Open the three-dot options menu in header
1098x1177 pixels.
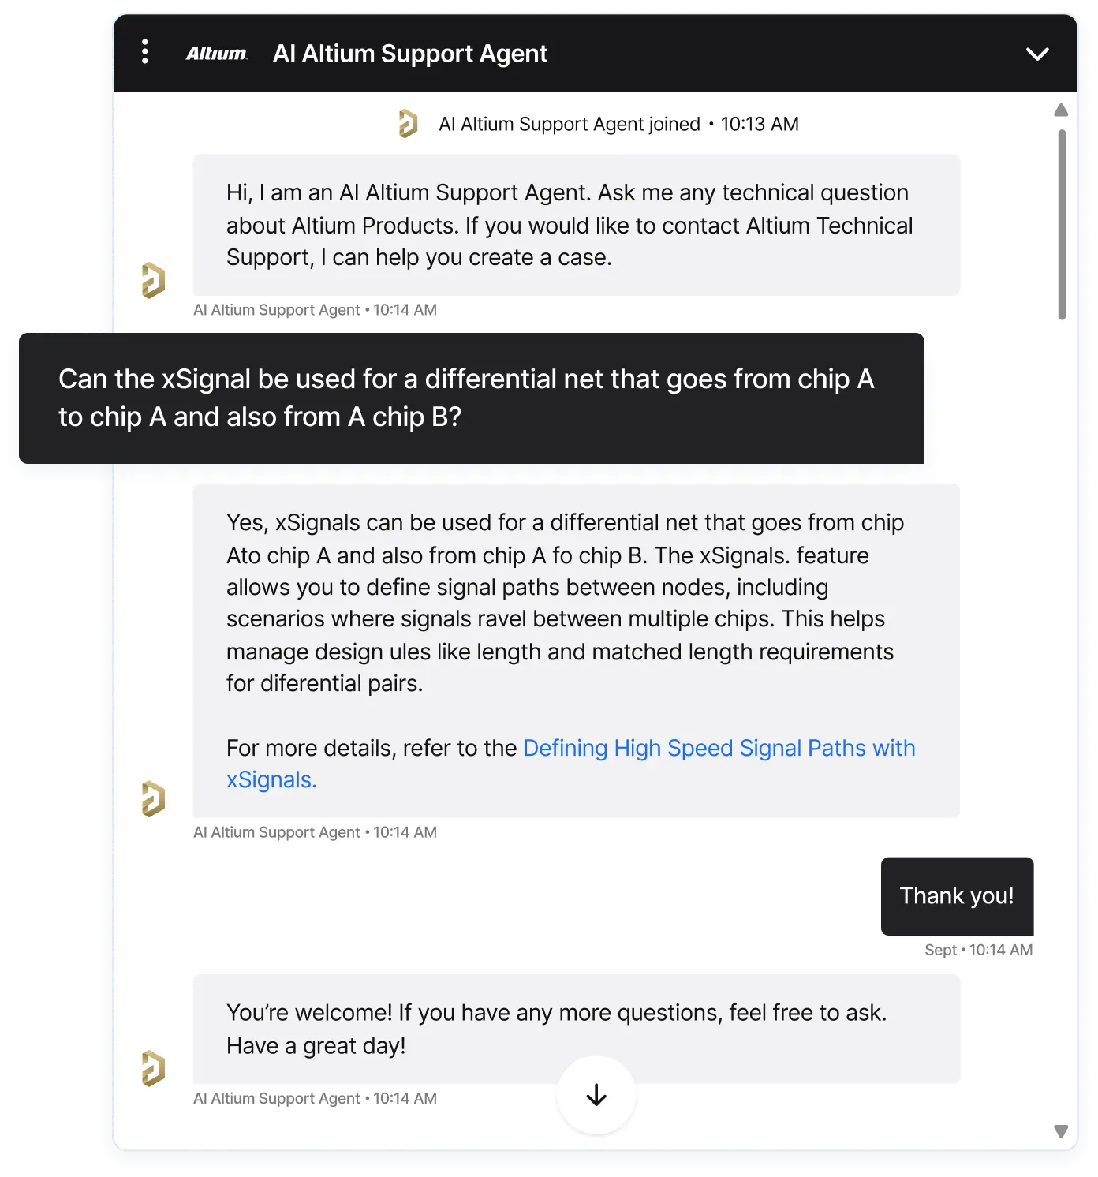[x=145, y=52]
